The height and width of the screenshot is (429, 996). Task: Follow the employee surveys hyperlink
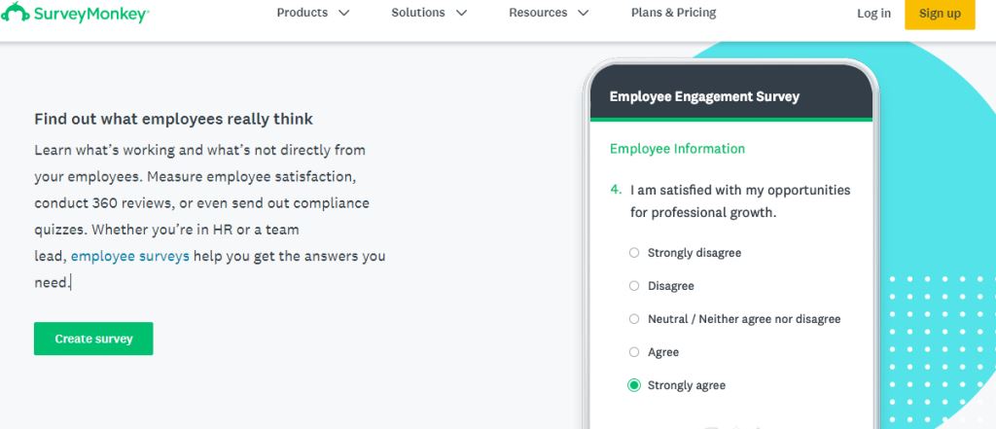129,257
